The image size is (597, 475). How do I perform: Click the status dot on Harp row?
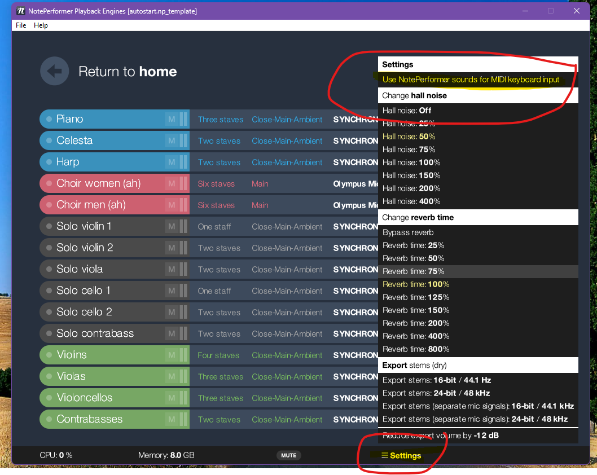click(x=49, y=162)
